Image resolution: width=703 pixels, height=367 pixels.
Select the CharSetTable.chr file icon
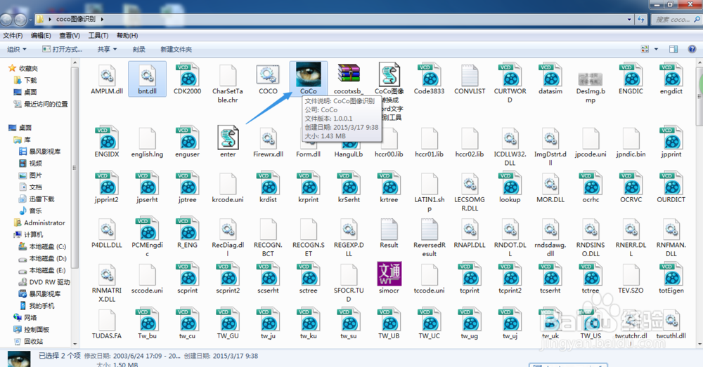[x=228, y=75]
